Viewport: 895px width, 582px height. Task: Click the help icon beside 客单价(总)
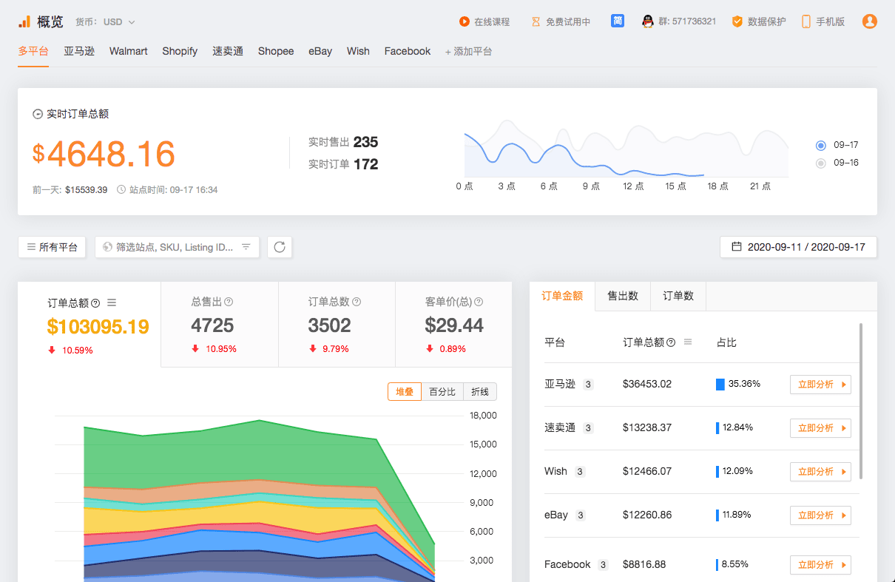[479, 302]
